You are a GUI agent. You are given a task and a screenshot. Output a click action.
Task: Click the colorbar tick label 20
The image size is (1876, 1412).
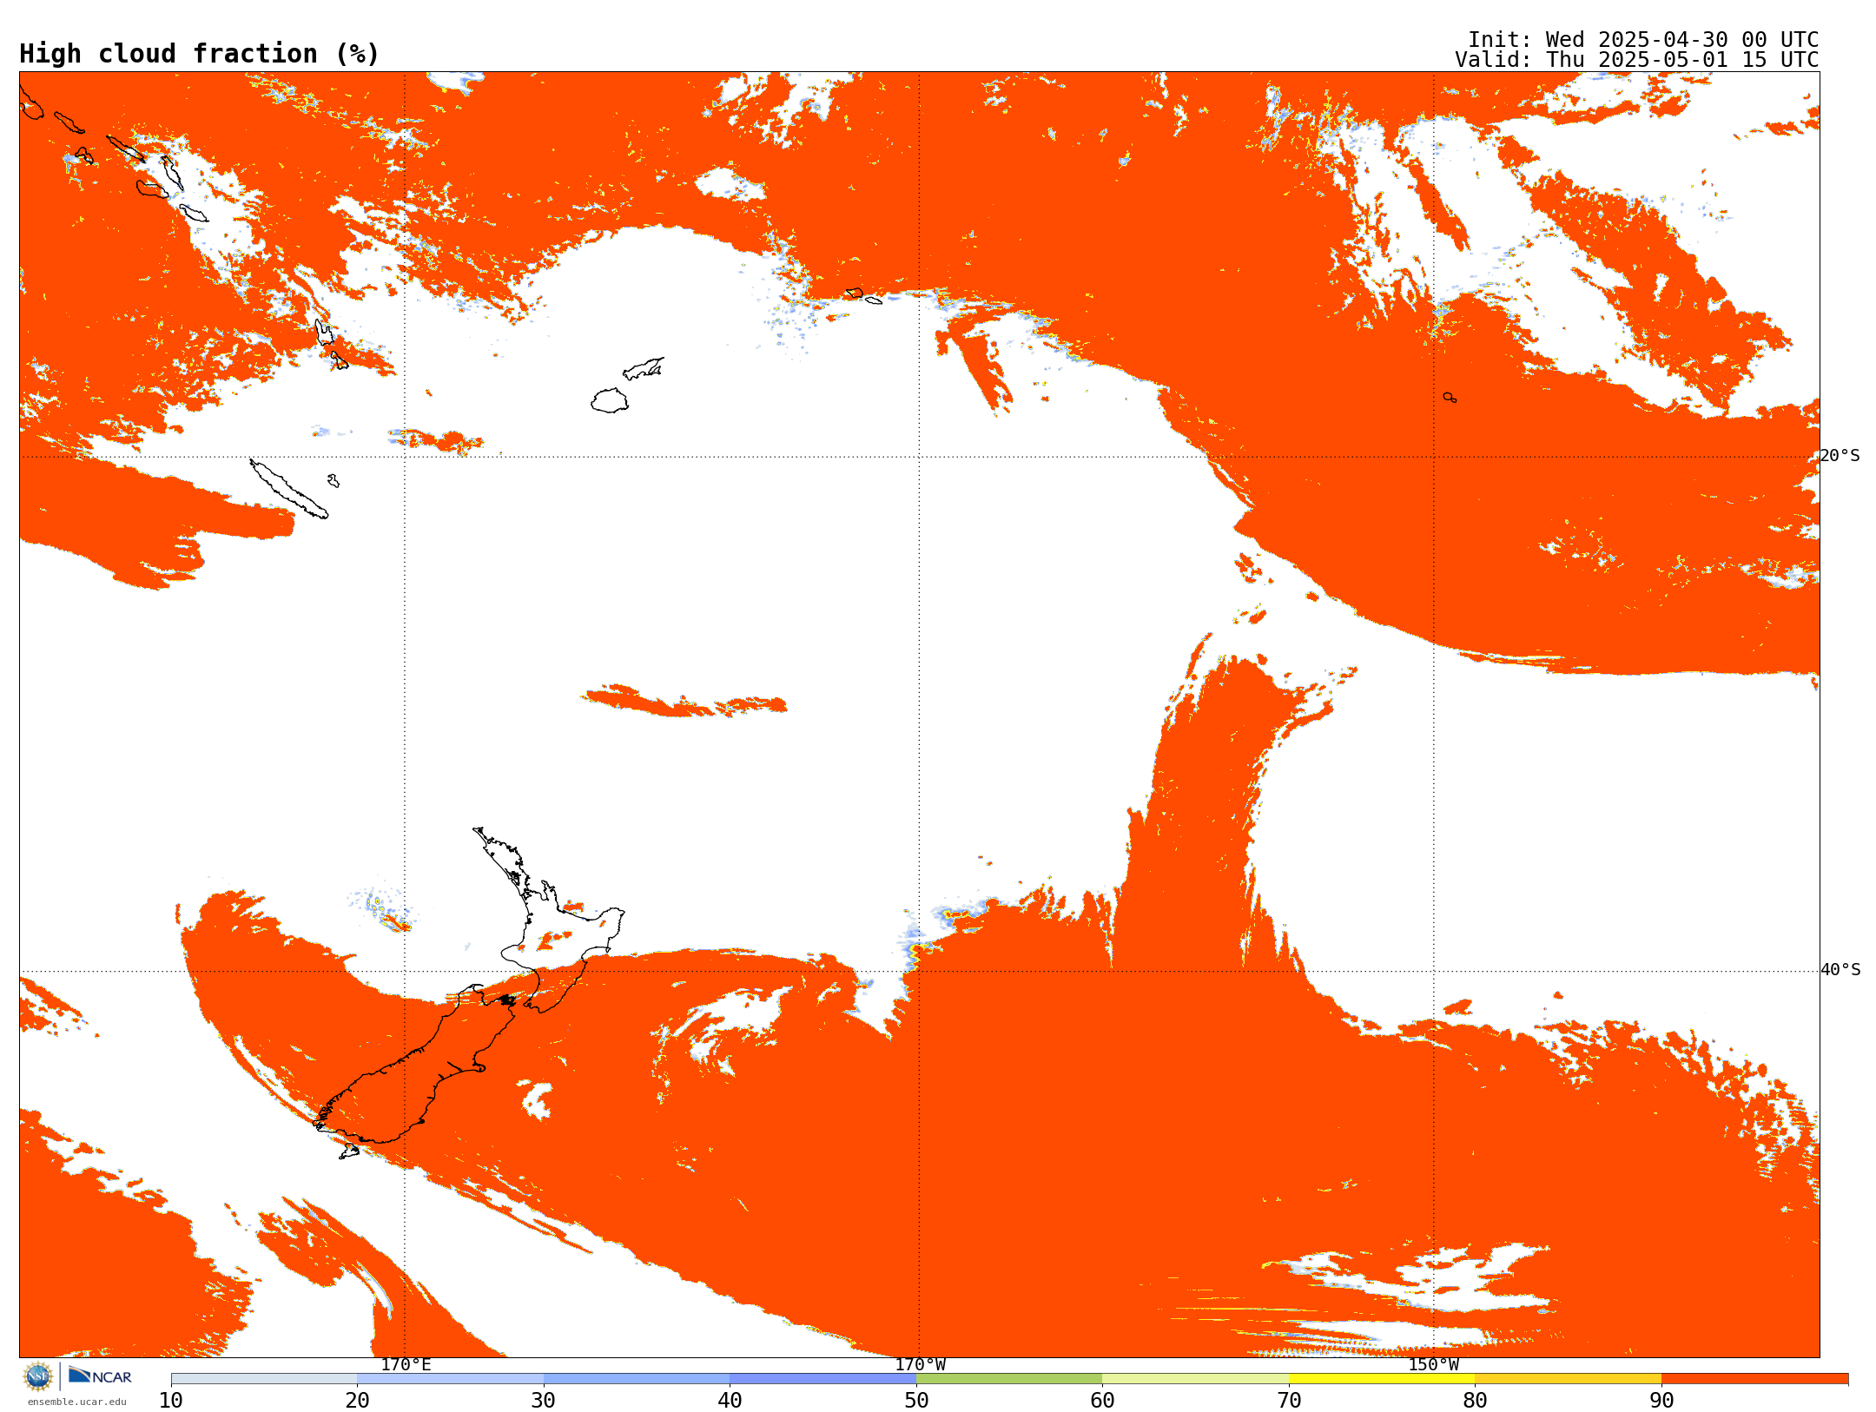click(357, 1401)
